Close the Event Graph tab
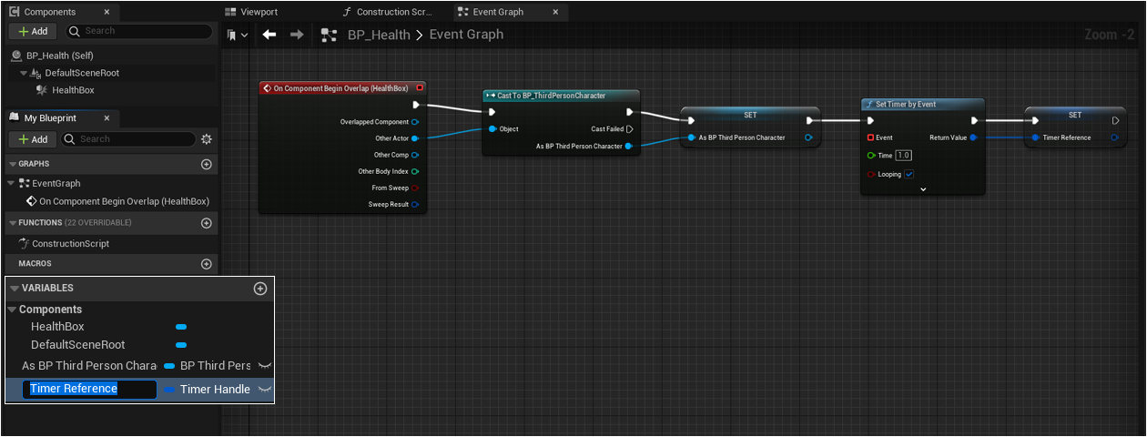 556,12
